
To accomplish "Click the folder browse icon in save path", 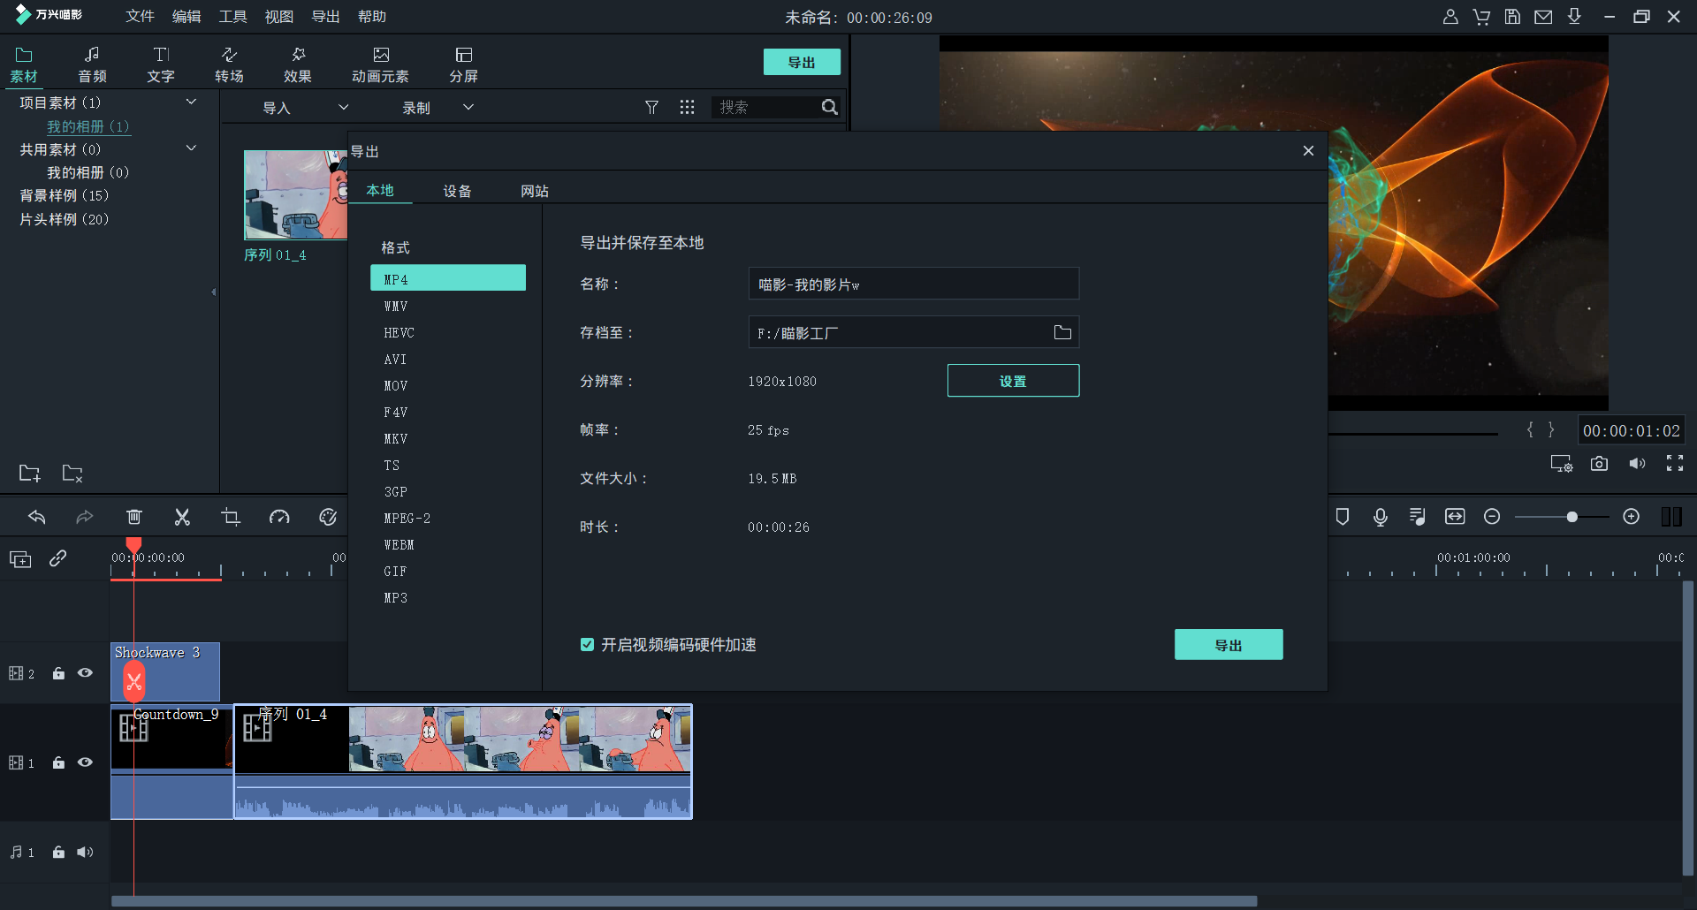I will (1062, 333).
